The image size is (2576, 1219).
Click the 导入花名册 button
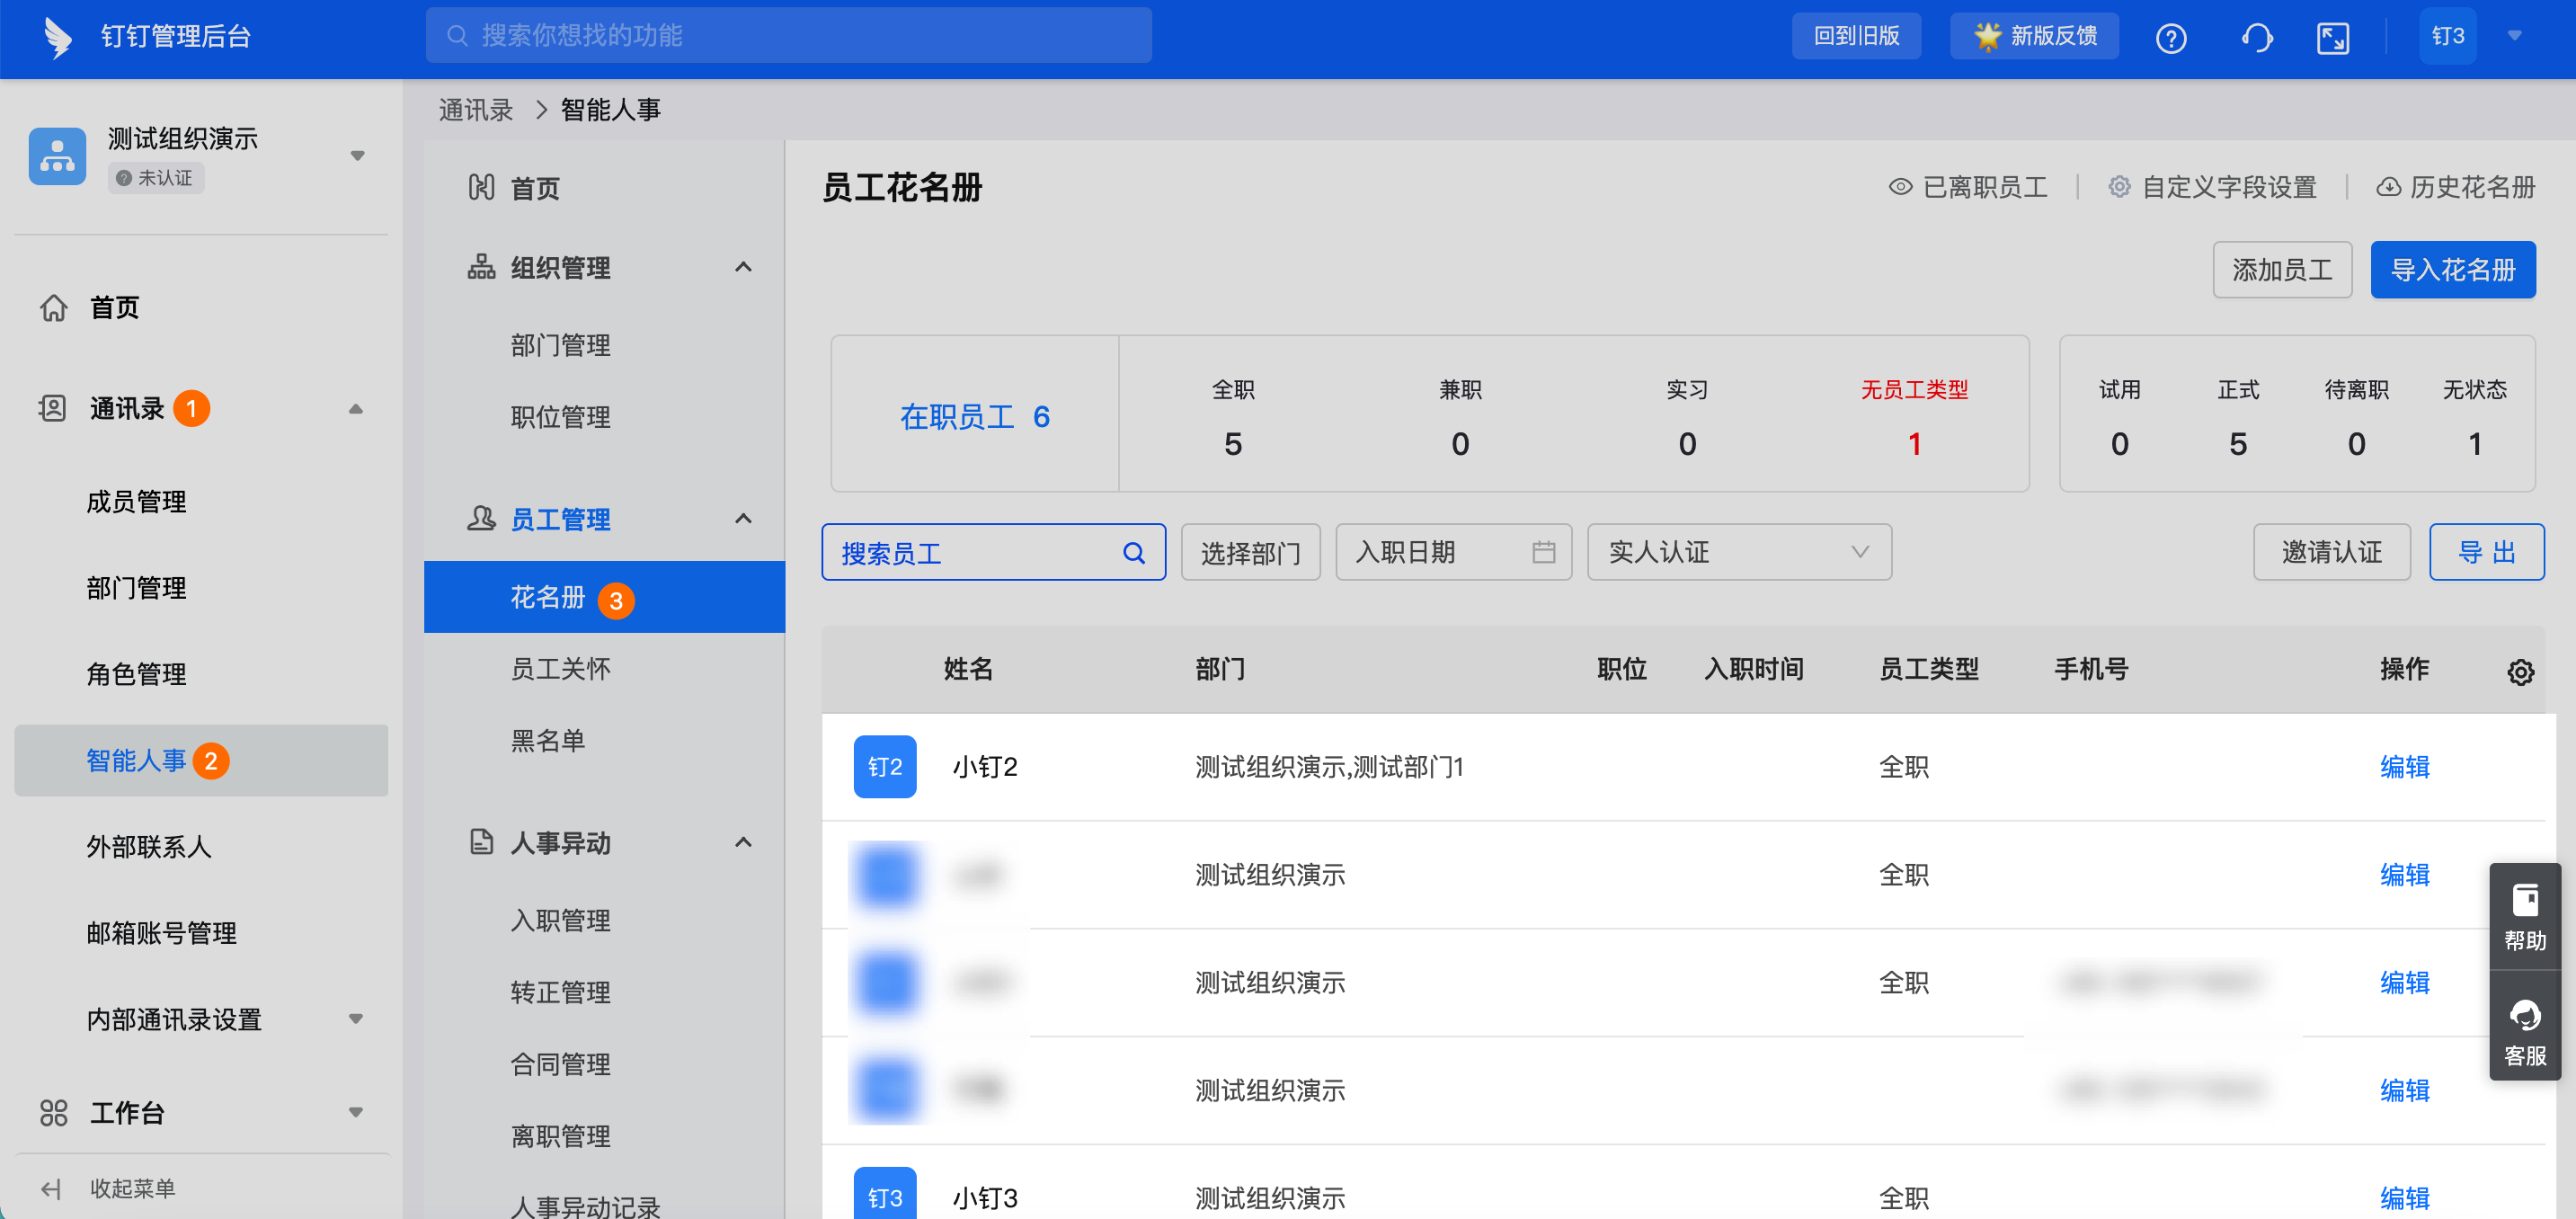(x=2452, y=270)
